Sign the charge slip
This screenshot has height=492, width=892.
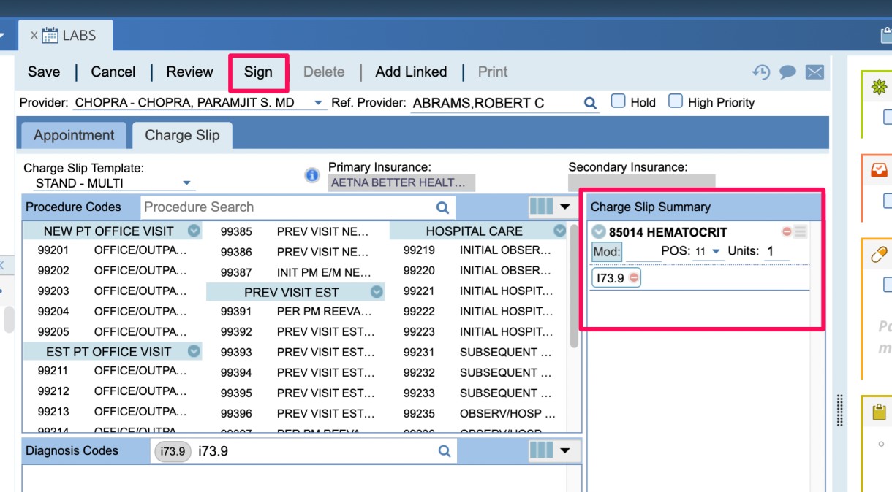tap(257, 72)
